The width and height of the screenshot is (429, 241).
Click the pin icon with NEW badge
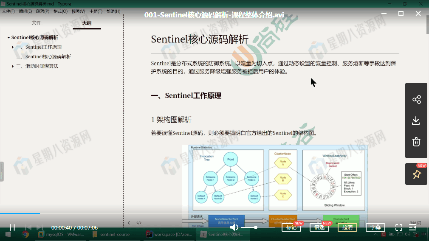(416, 174)
